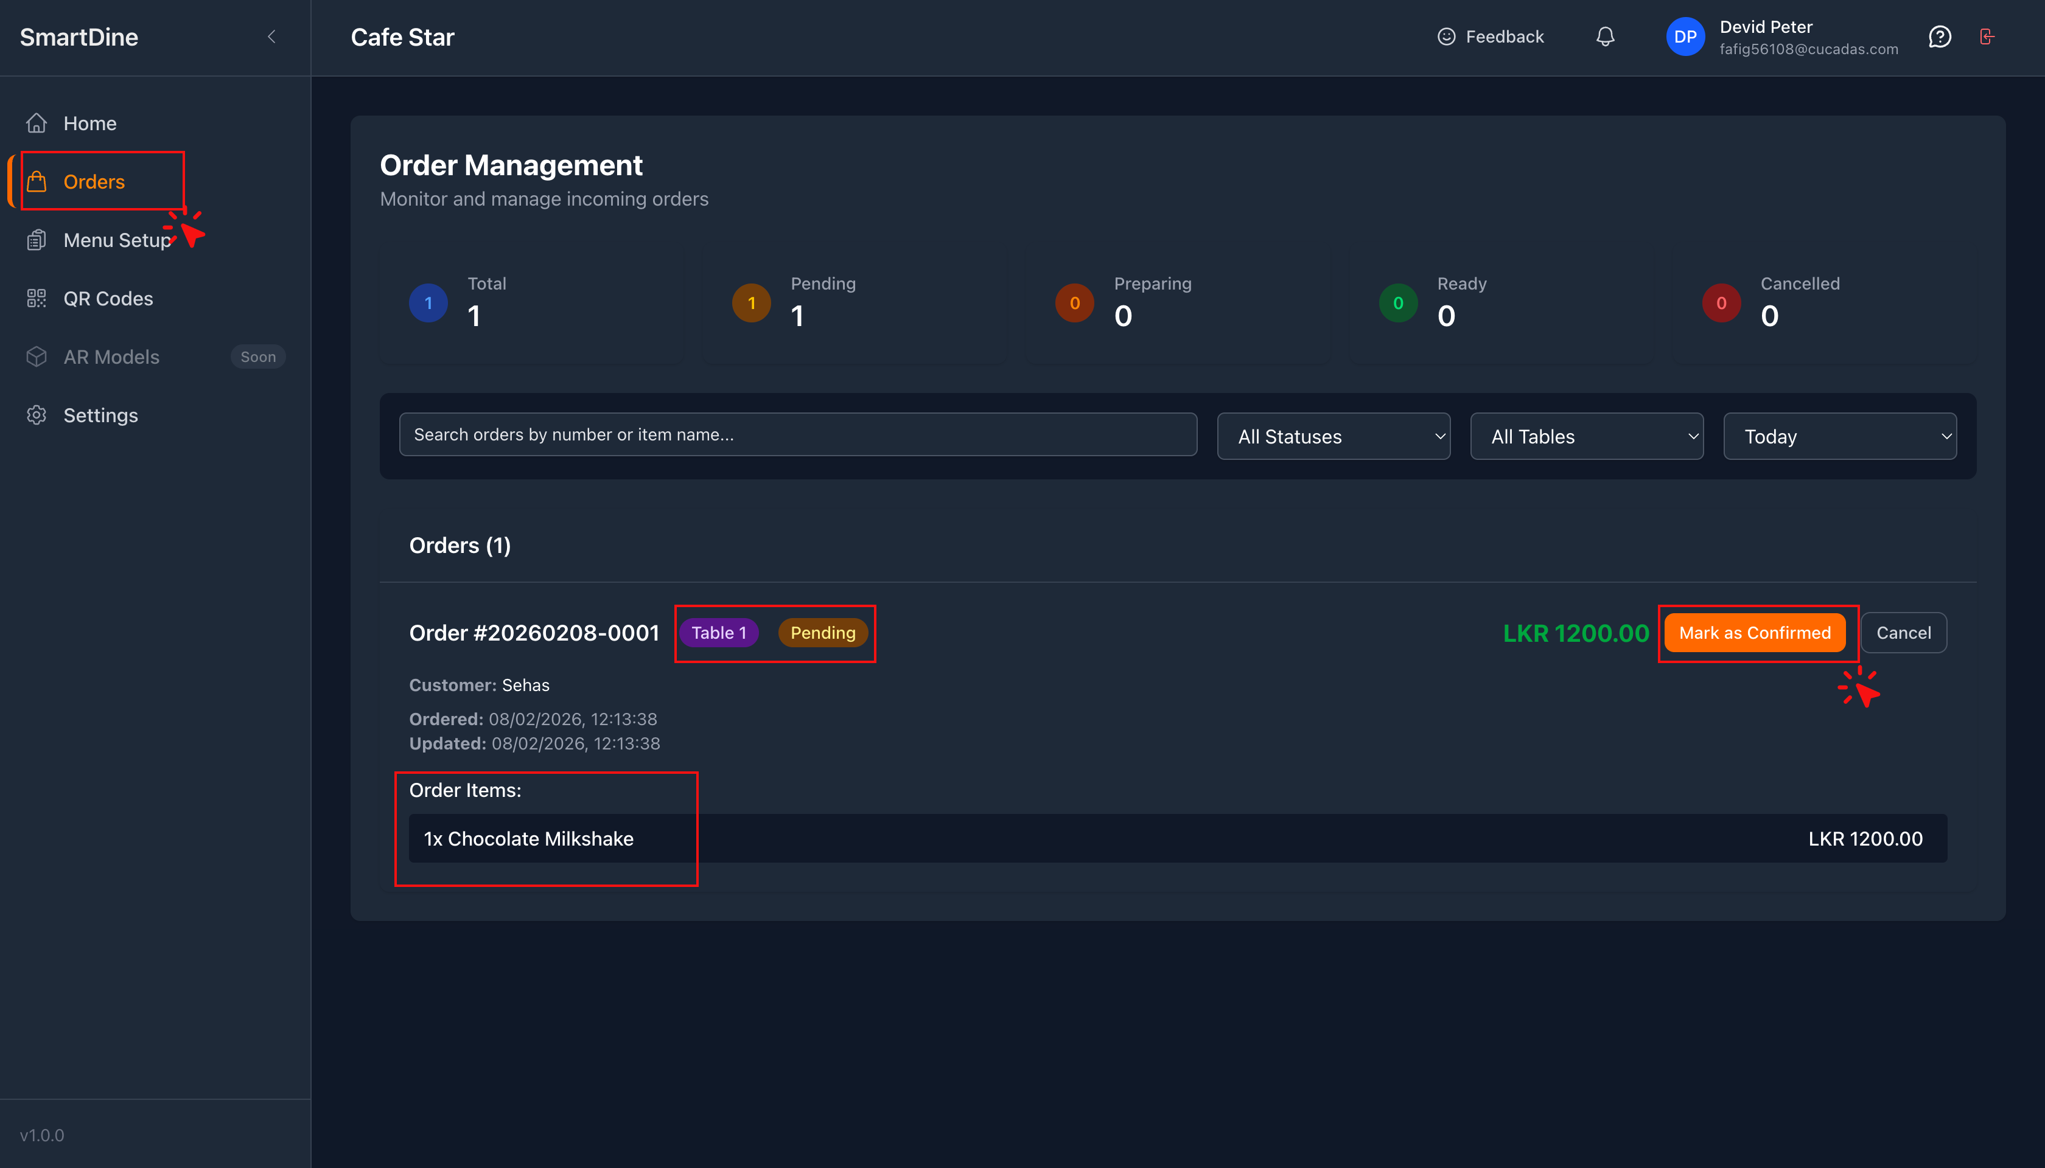Click the DP user avatar
The width and height of the screenshot is (2045, 1168).
(x=1685, y=37)
